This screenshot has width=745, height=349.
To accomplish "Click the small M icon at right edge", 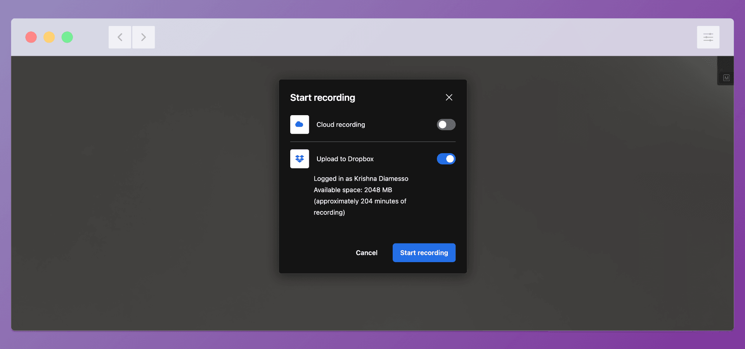I will tap(726, 78).
